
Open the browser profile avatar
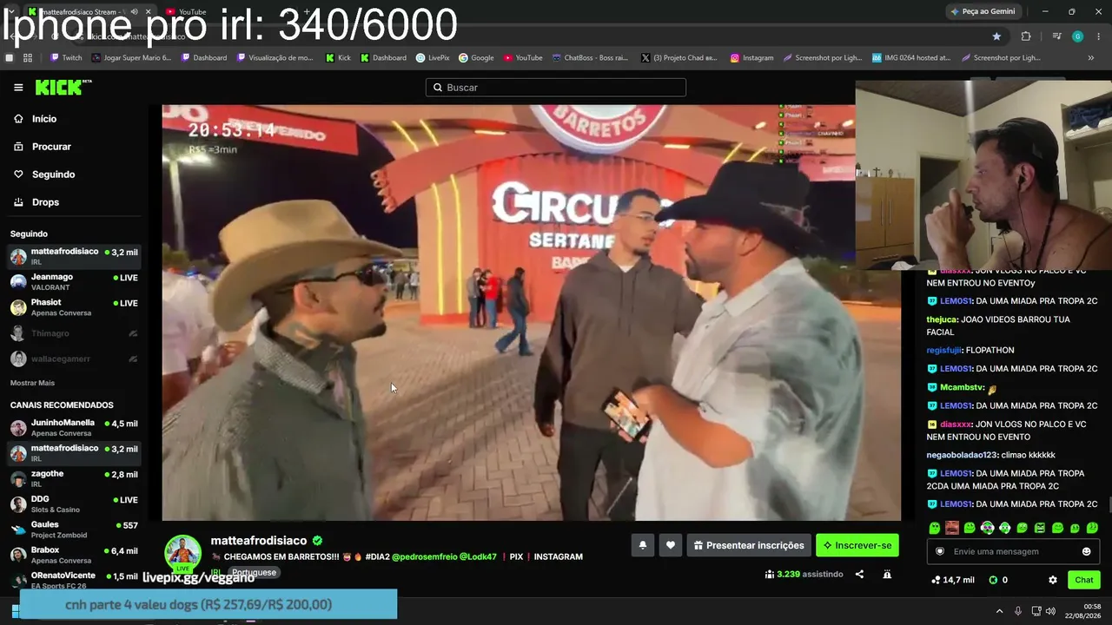tap(1077, 36)
